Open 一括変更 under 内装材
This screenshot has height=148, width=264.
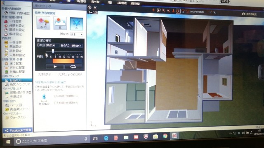point(13,42)
